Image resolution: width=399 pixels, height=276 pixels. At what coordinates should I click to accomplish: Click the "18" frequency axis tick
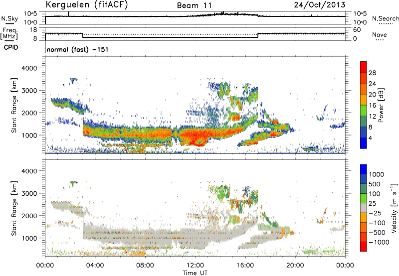33,30
